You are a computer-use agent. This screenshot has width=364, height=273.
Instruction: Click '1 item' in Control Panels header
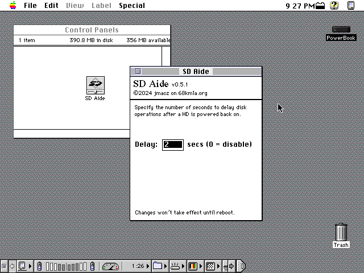pos(27,40)
